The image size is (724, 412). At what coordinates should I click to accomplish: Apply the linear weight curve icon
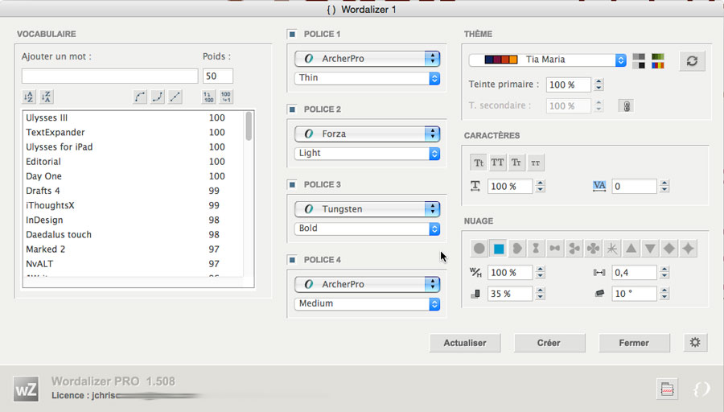pos(175,97)
